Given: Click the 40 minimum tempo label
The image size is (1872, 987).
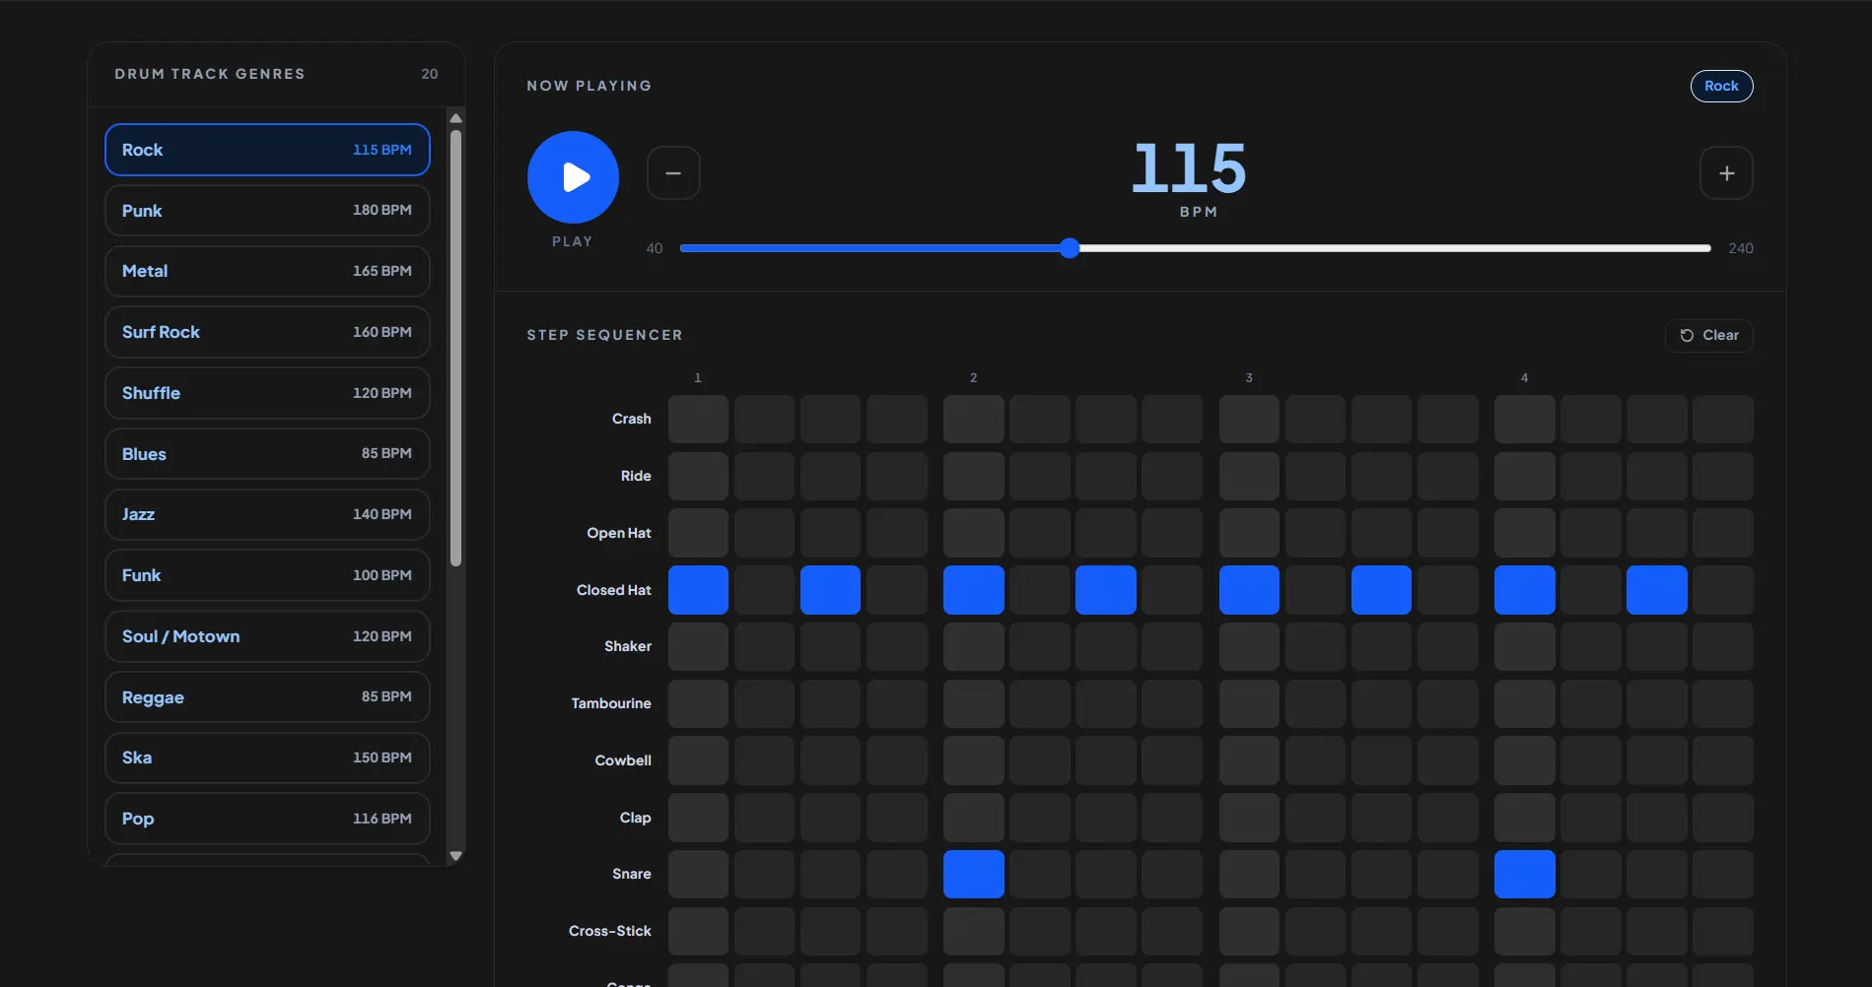Looking at the screenshot, I should pyautogui.click(x=655, y=248).
